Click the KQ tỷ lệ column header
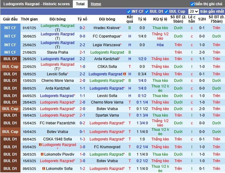The height and width of the screenshot is (173, 225). click(x=160, y=19)
